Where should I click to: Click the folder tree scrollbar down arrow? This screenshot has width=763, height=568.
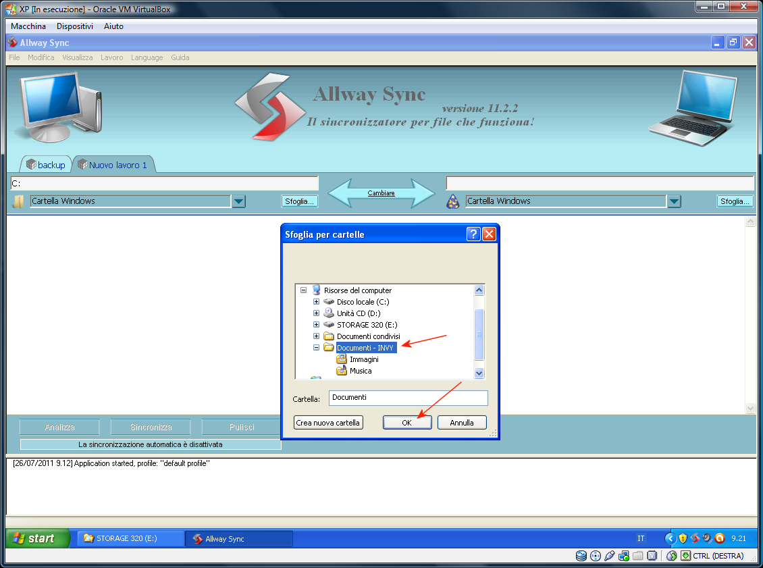point(479,373)
